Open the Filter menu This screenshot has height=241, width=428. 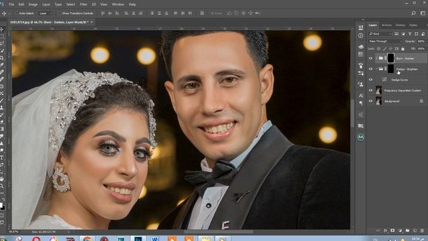pyautogui.click(x=83, y=5)
